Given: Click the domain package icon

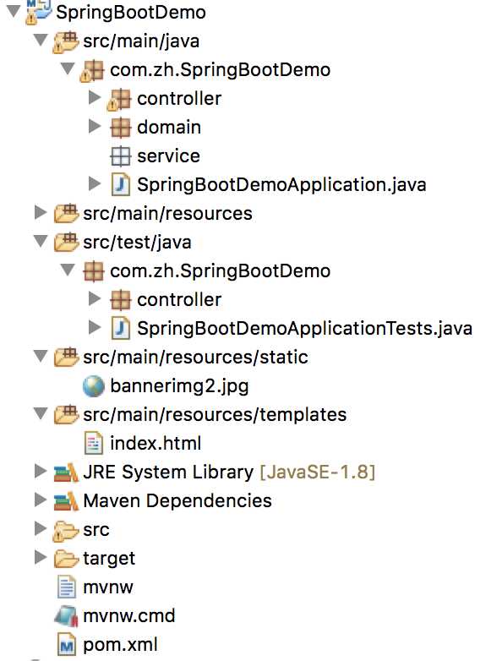Looking at the screenshot, I should [120, 128].
